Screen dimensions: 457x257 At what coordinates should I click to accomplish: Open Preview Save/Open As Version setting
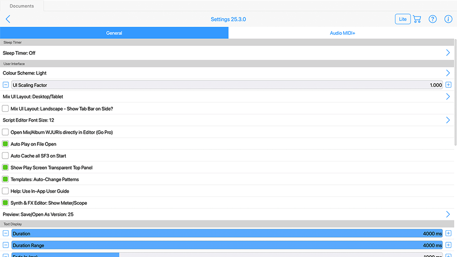click(448, 214)
